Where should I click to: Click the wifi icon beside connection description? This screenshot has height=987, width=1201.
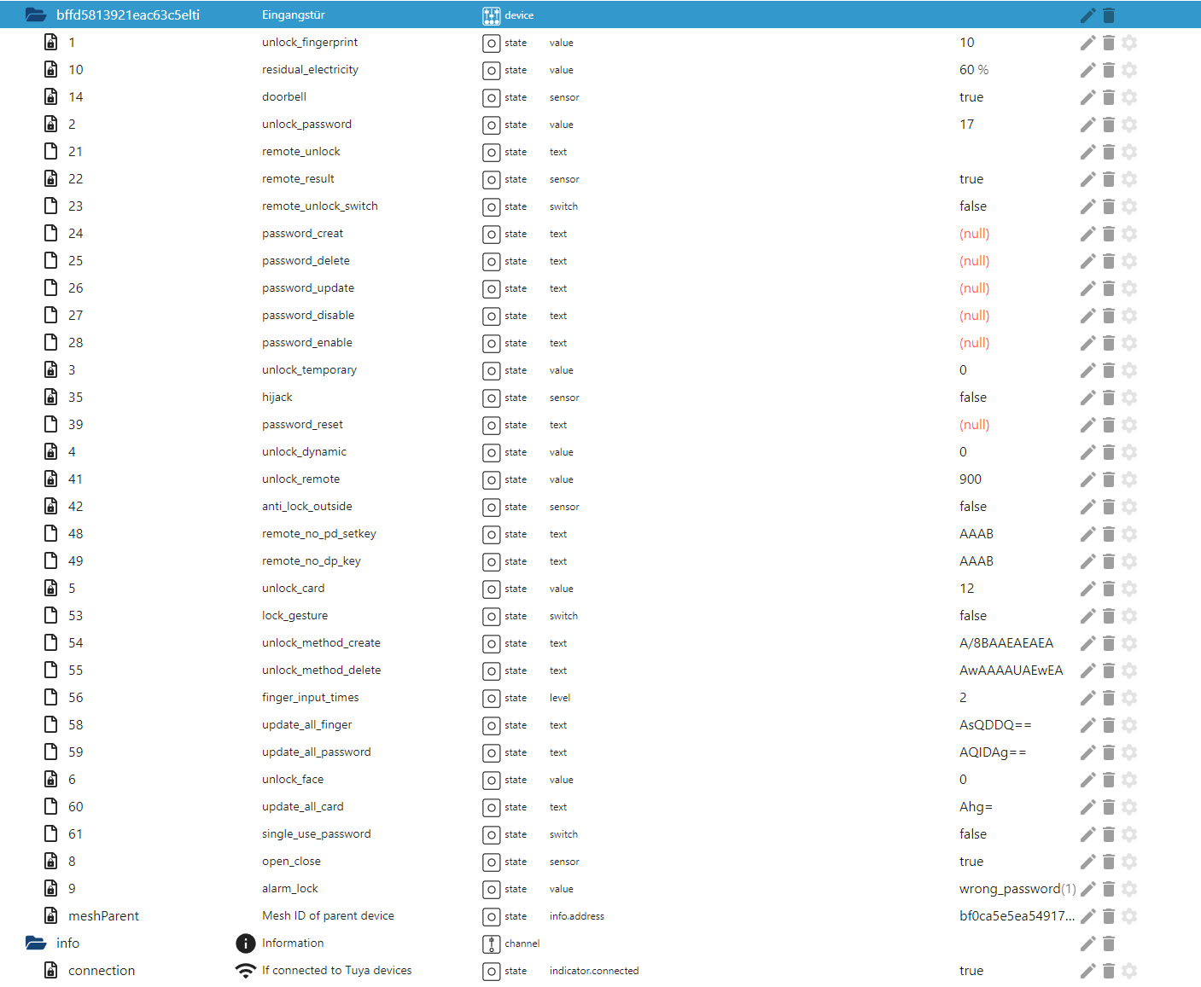245,971
